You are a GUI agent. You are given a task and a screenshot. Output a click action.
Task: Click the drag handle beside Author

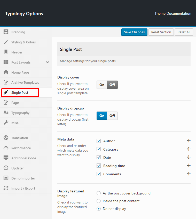[x=189, y=140]
